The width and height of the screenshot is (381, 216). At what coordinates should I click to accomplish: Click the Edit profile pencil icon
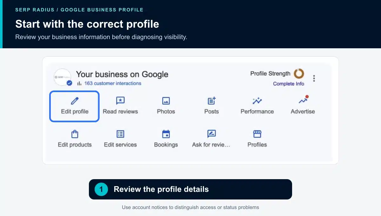click(x=75, y=101)
